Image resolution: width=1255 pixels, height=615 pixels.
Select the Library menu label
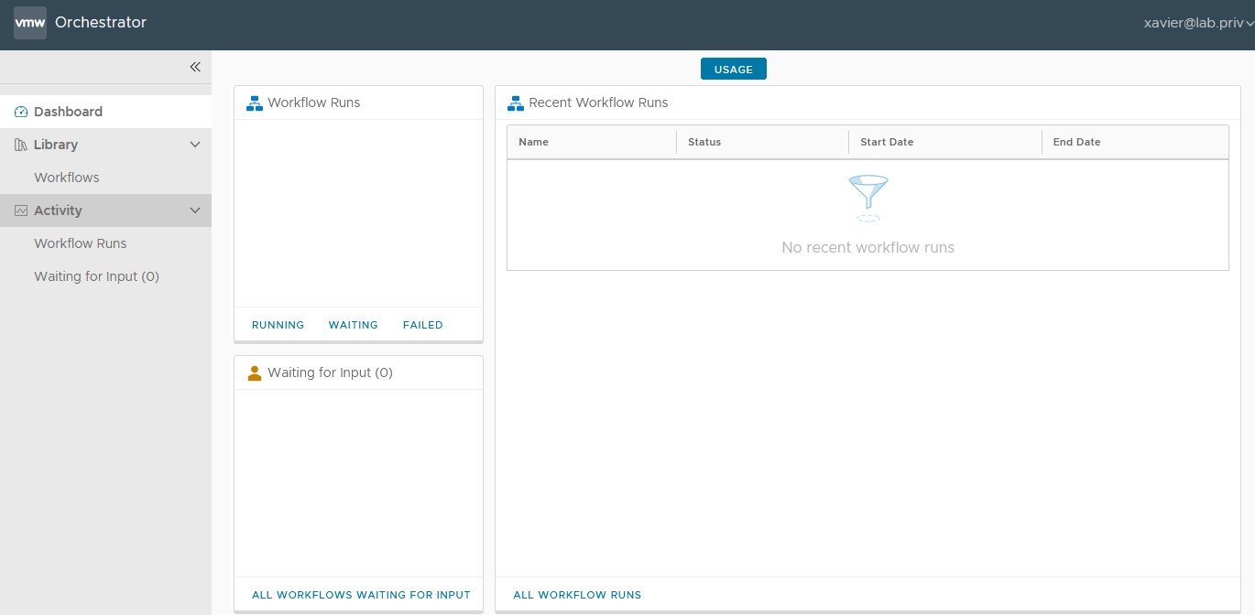click(56, 145)
